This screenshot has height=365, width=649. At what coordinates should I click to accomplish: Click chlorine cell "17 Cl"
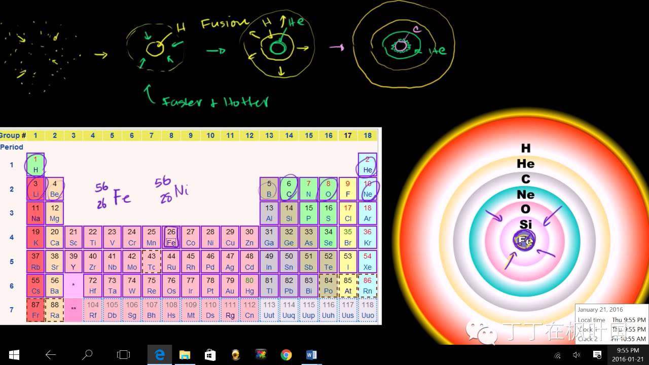[348, 213]
